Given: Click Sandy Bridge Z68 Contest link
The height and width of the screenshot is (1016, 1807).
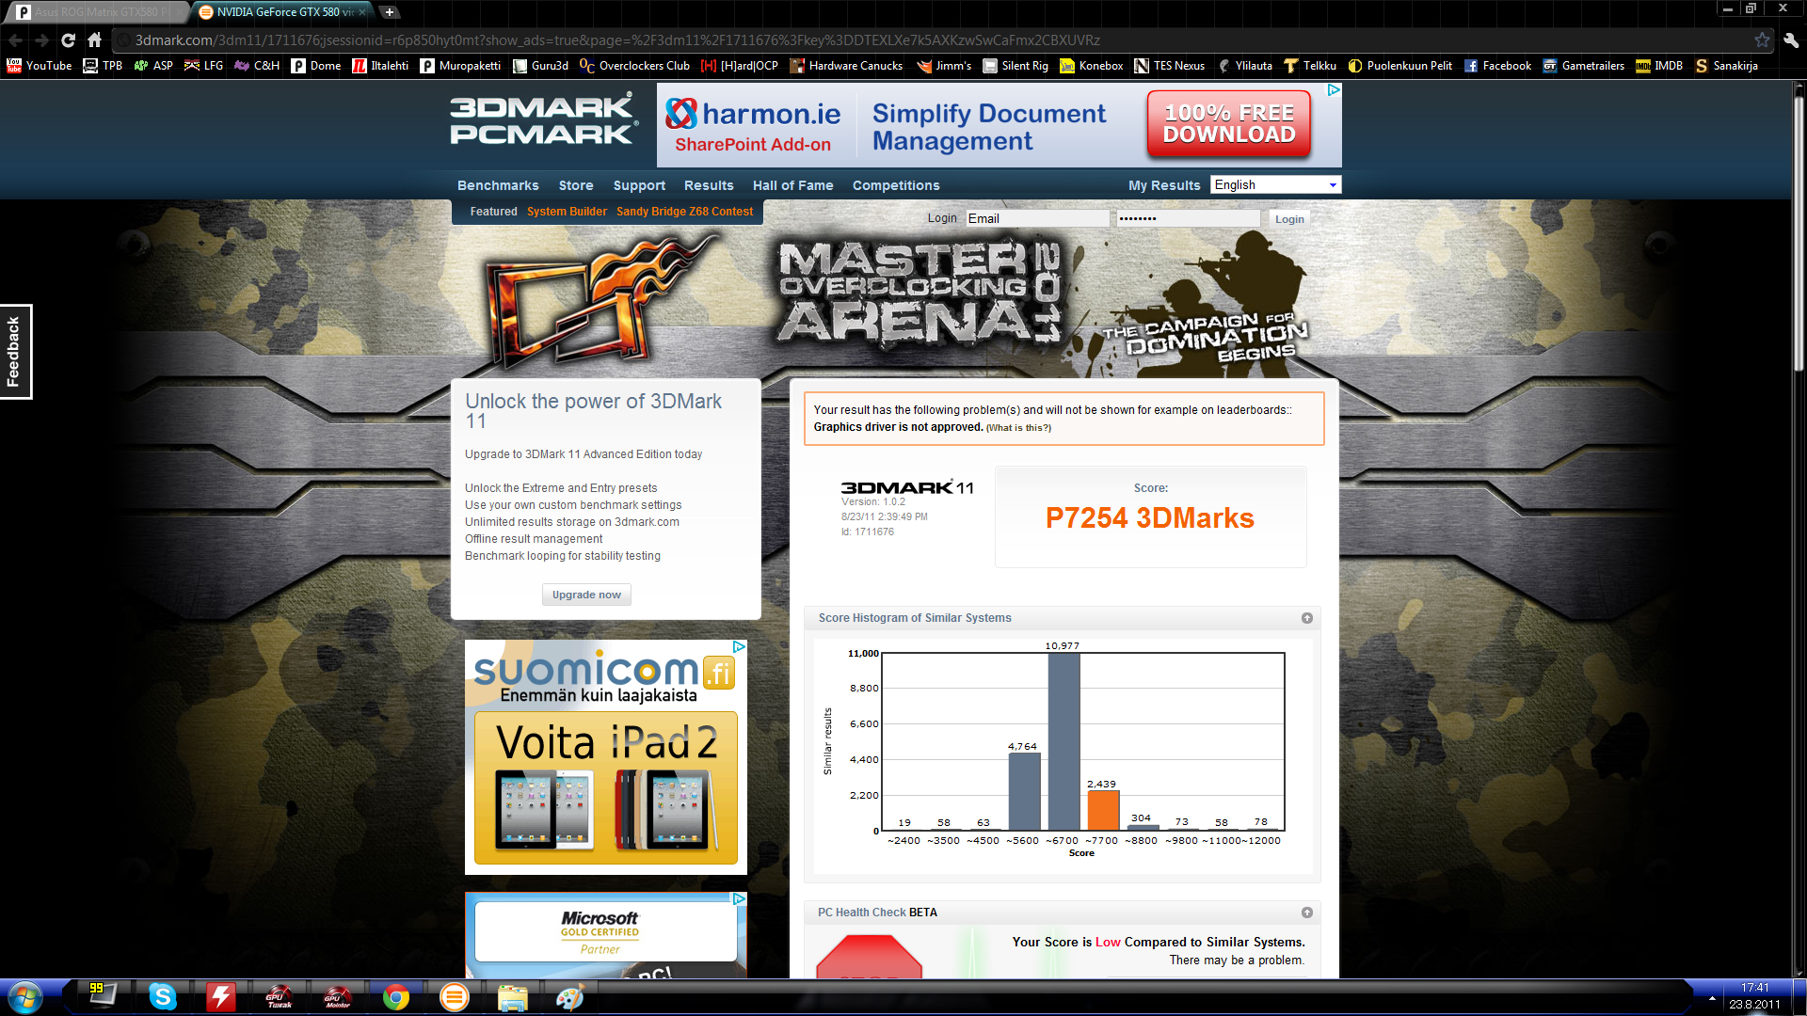Looking at the screenshot, I should (x=684, y=212).
